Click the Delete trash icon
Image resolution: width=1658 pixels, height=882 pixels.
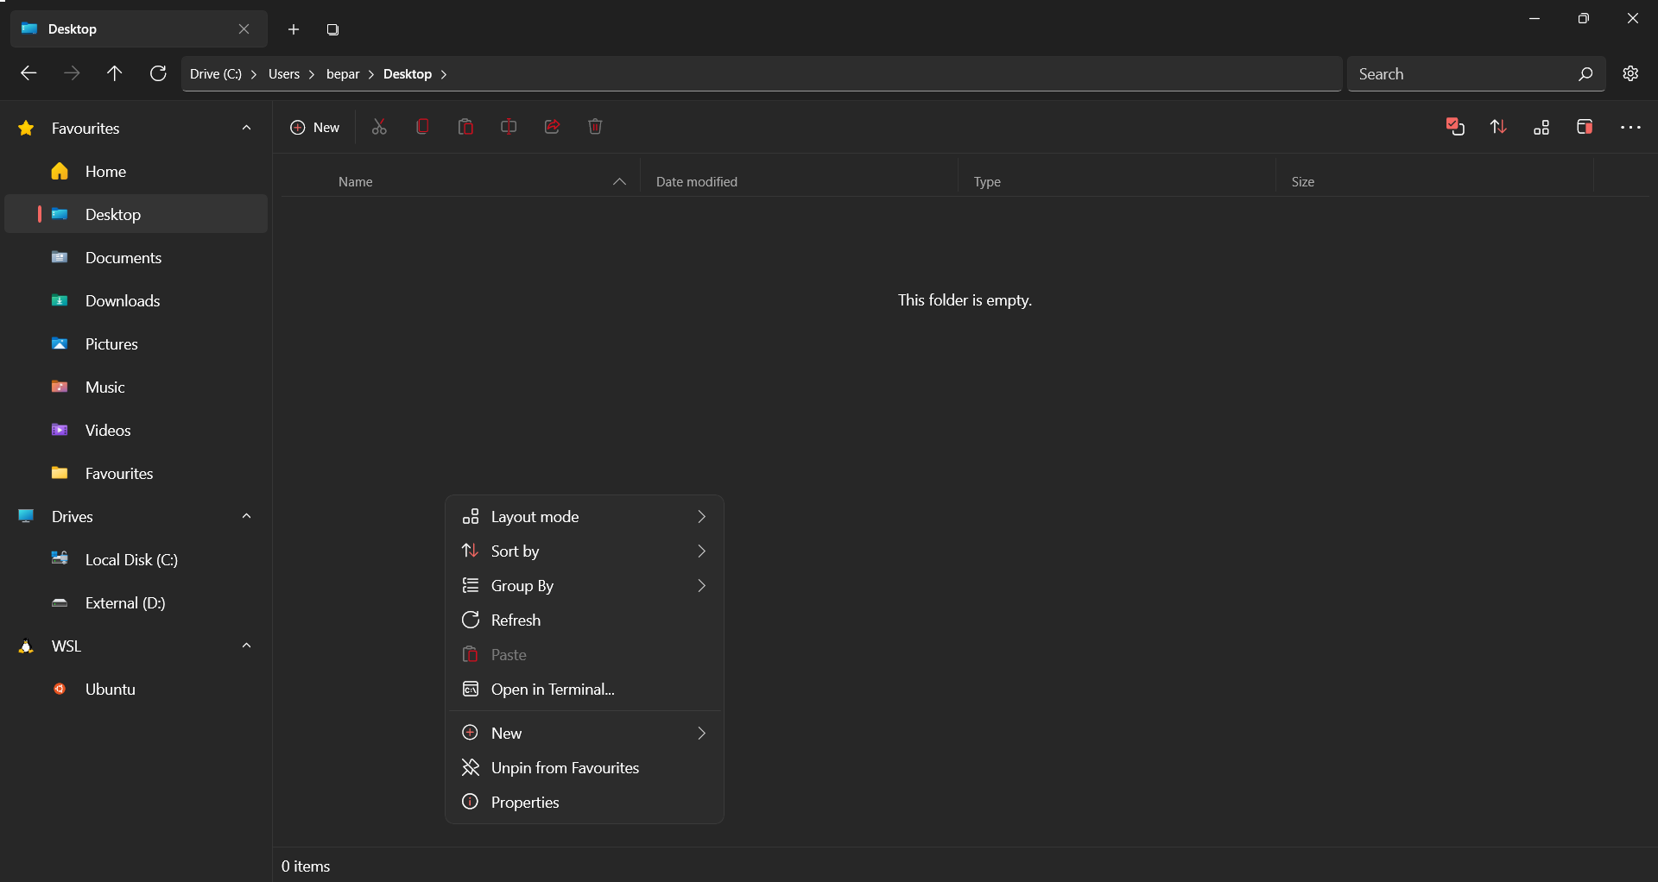pyautogui.click(x=595, y=127)
